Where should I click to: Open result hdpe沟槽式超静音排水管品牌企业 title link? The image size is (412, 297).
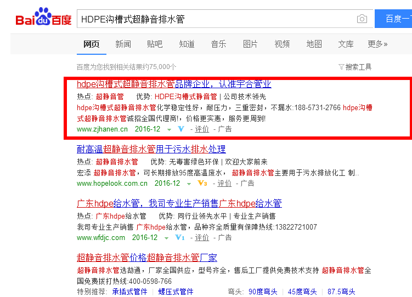tap(174, 84)
